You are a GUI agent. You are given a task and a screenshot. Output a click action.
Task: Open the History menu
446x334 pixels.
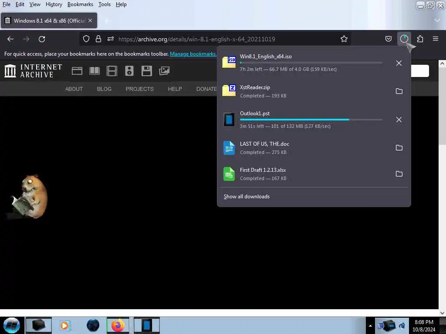[x=54, y=4]
